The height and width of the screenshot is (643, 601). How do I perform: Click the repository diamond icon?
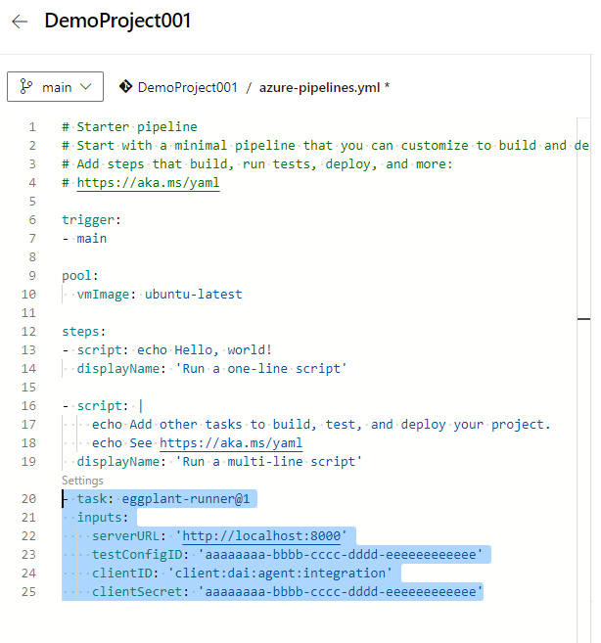tap(125, 86)
